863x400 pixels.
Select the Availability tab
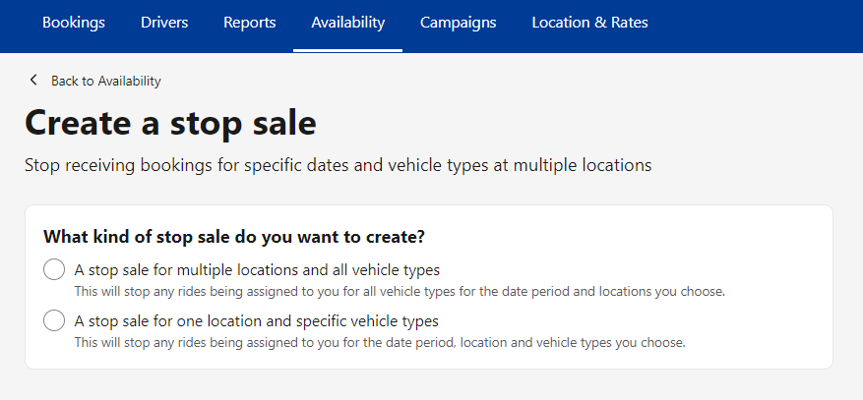pyautogui.click(x=347, y=23)
